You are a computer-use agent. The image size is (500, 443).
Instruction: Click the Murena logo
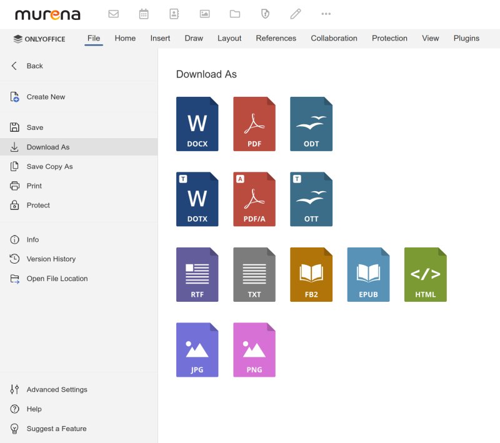[x=48, y=14]
